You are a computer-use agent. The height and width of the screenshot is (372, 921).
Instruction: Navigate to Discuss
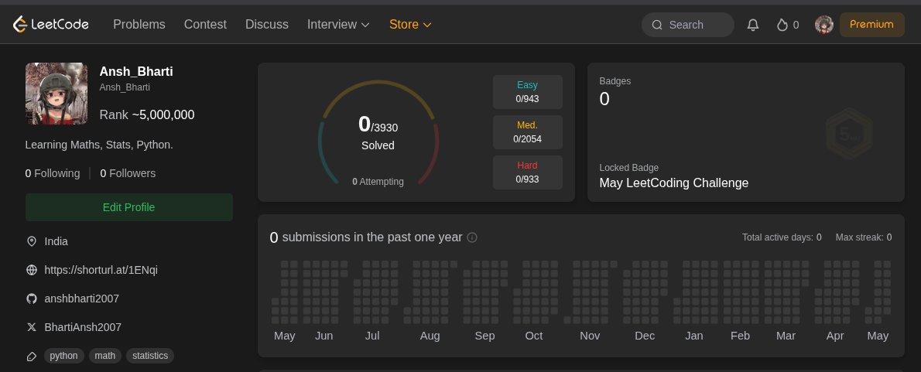(x=267, y=25)
